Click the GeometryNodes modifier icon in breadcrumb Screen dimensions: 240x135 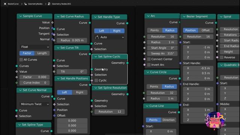point(25,4)
